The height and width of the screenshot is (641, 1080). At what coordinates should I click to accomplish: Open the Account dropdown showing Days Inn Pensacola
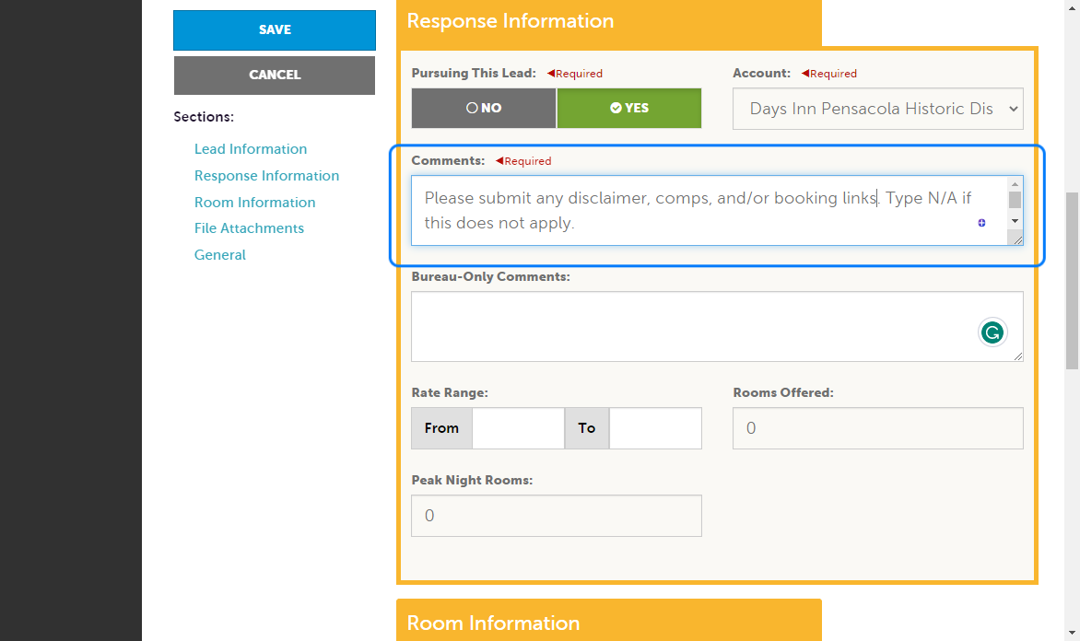click(x=877, y=109)
